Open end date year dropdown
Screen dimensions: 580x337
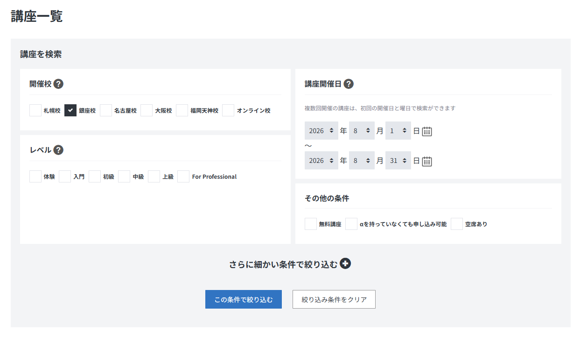(321, 161)
